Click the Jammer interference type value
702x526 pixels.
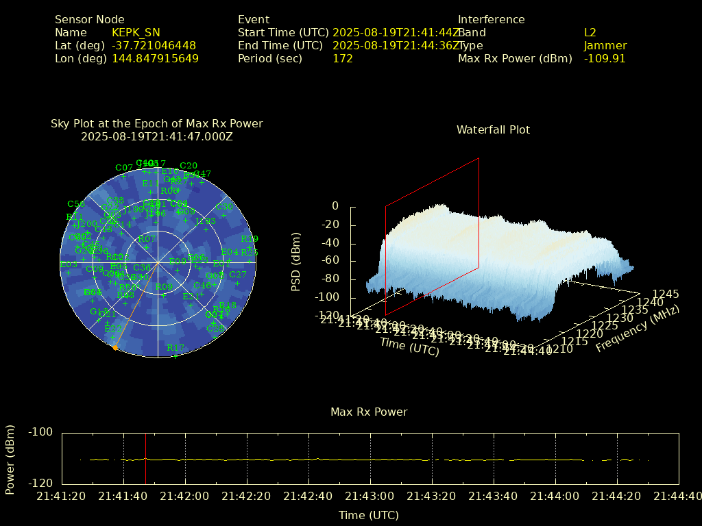605,46
